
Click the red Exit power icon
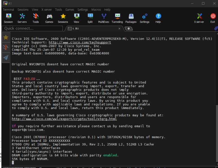click(x=213, y=18)
